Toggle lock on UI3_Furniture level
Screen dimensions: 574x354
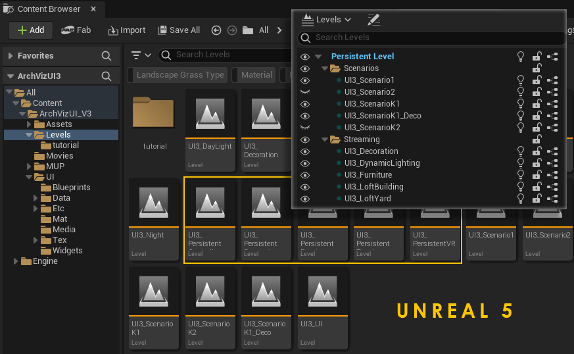pyautogui.click(x=537, y=174)
